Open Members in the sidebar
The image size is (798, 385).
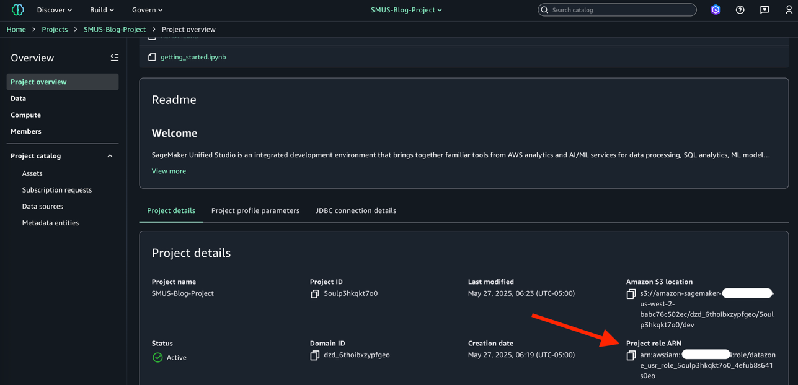click(25, 131)
